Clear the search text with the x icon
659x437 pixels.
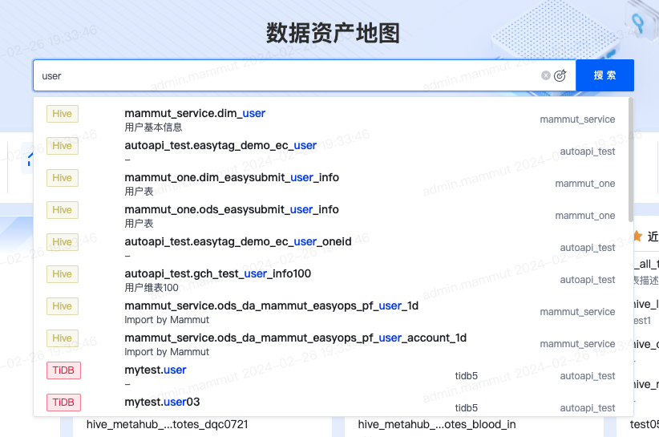(545, 75)
